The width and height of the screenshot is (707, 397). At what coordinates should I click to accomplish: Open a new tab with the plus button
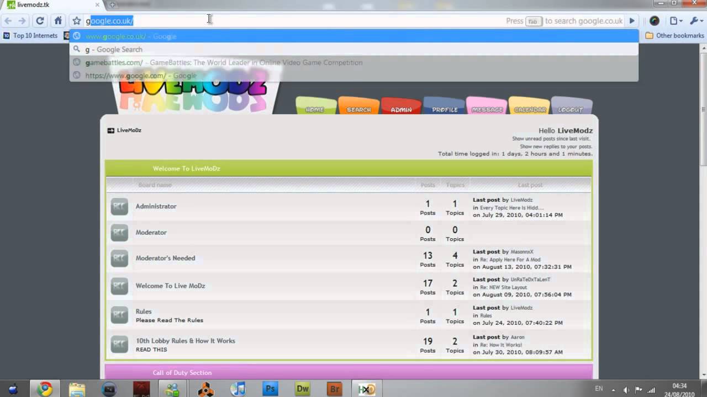coord(112,5)
